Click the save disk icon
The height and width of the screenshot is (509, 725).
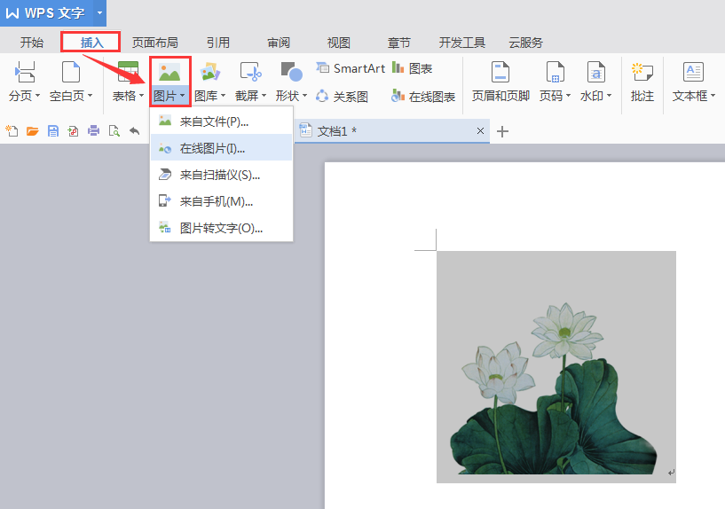(53, 131)
